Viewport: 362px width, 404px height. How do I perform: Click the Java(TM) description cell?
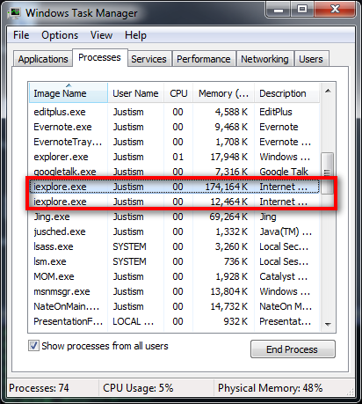click(x=286, y=231)
